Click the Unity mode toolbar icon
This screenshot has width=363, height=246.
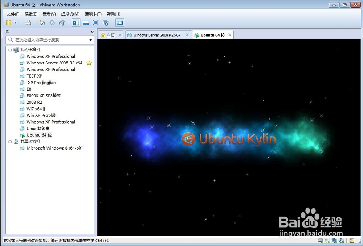click(x=106, y=22)
